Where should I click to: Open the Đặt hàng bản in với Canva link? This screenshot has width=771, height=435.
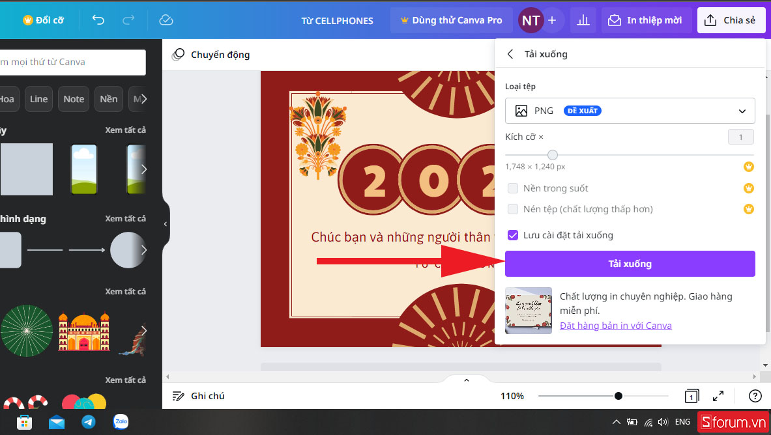point(615,326)
